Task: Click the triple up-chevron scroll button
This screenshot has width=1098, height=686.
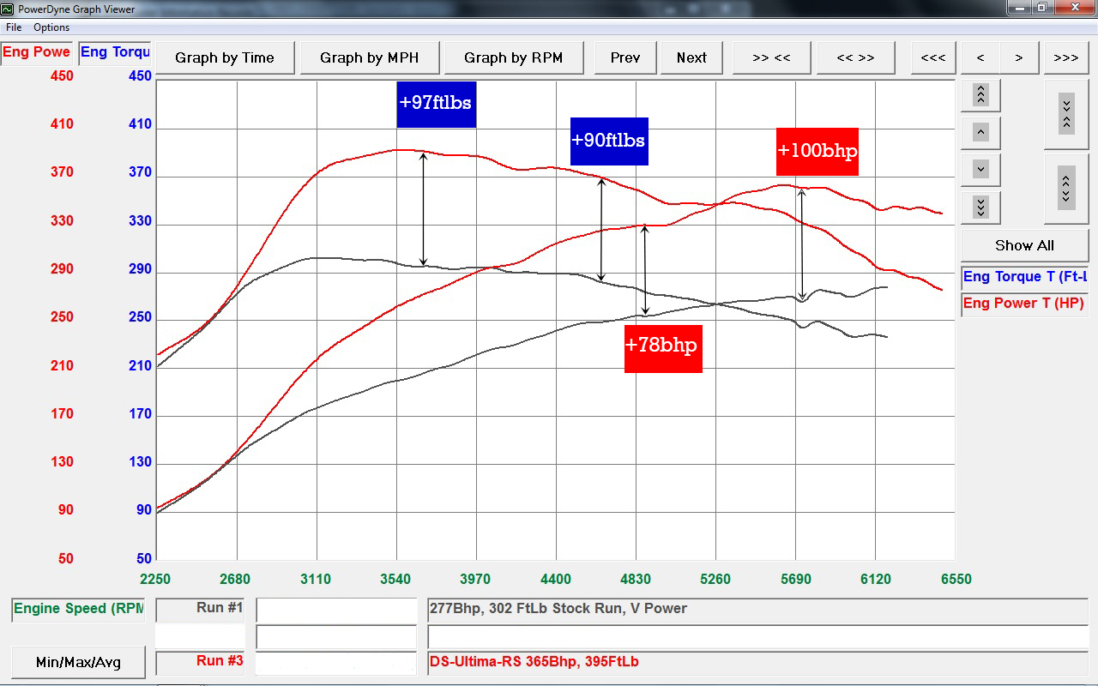Action: [981, 94]
